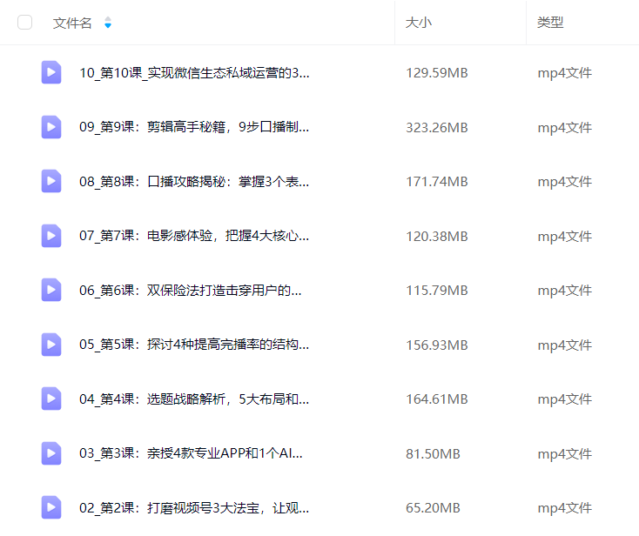Tick the select-all checkbox beside 文件名
The height and width of the screenshot is (536, 639).
[25, 23]
